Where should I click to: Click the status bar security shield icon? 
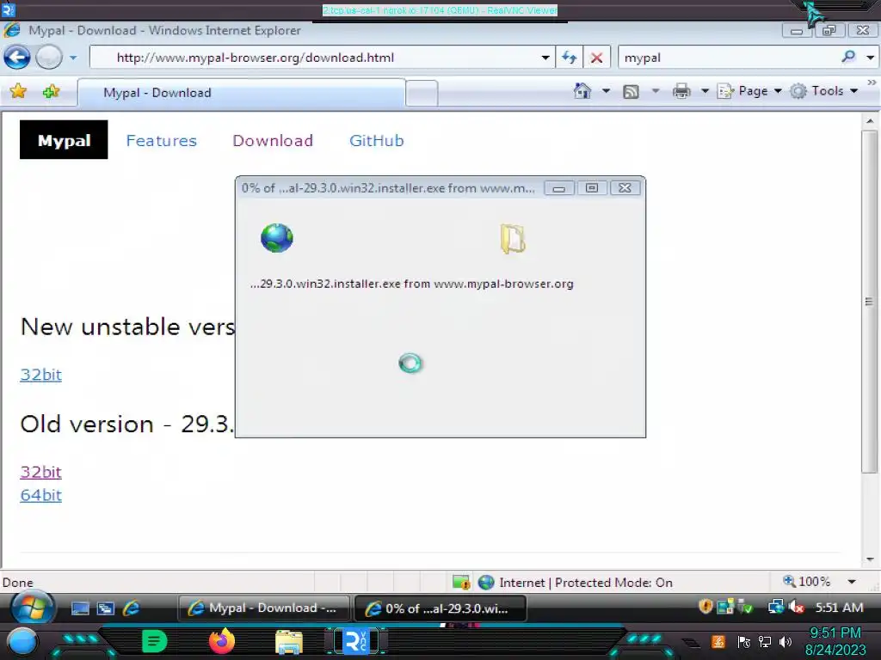click(461, 582)
